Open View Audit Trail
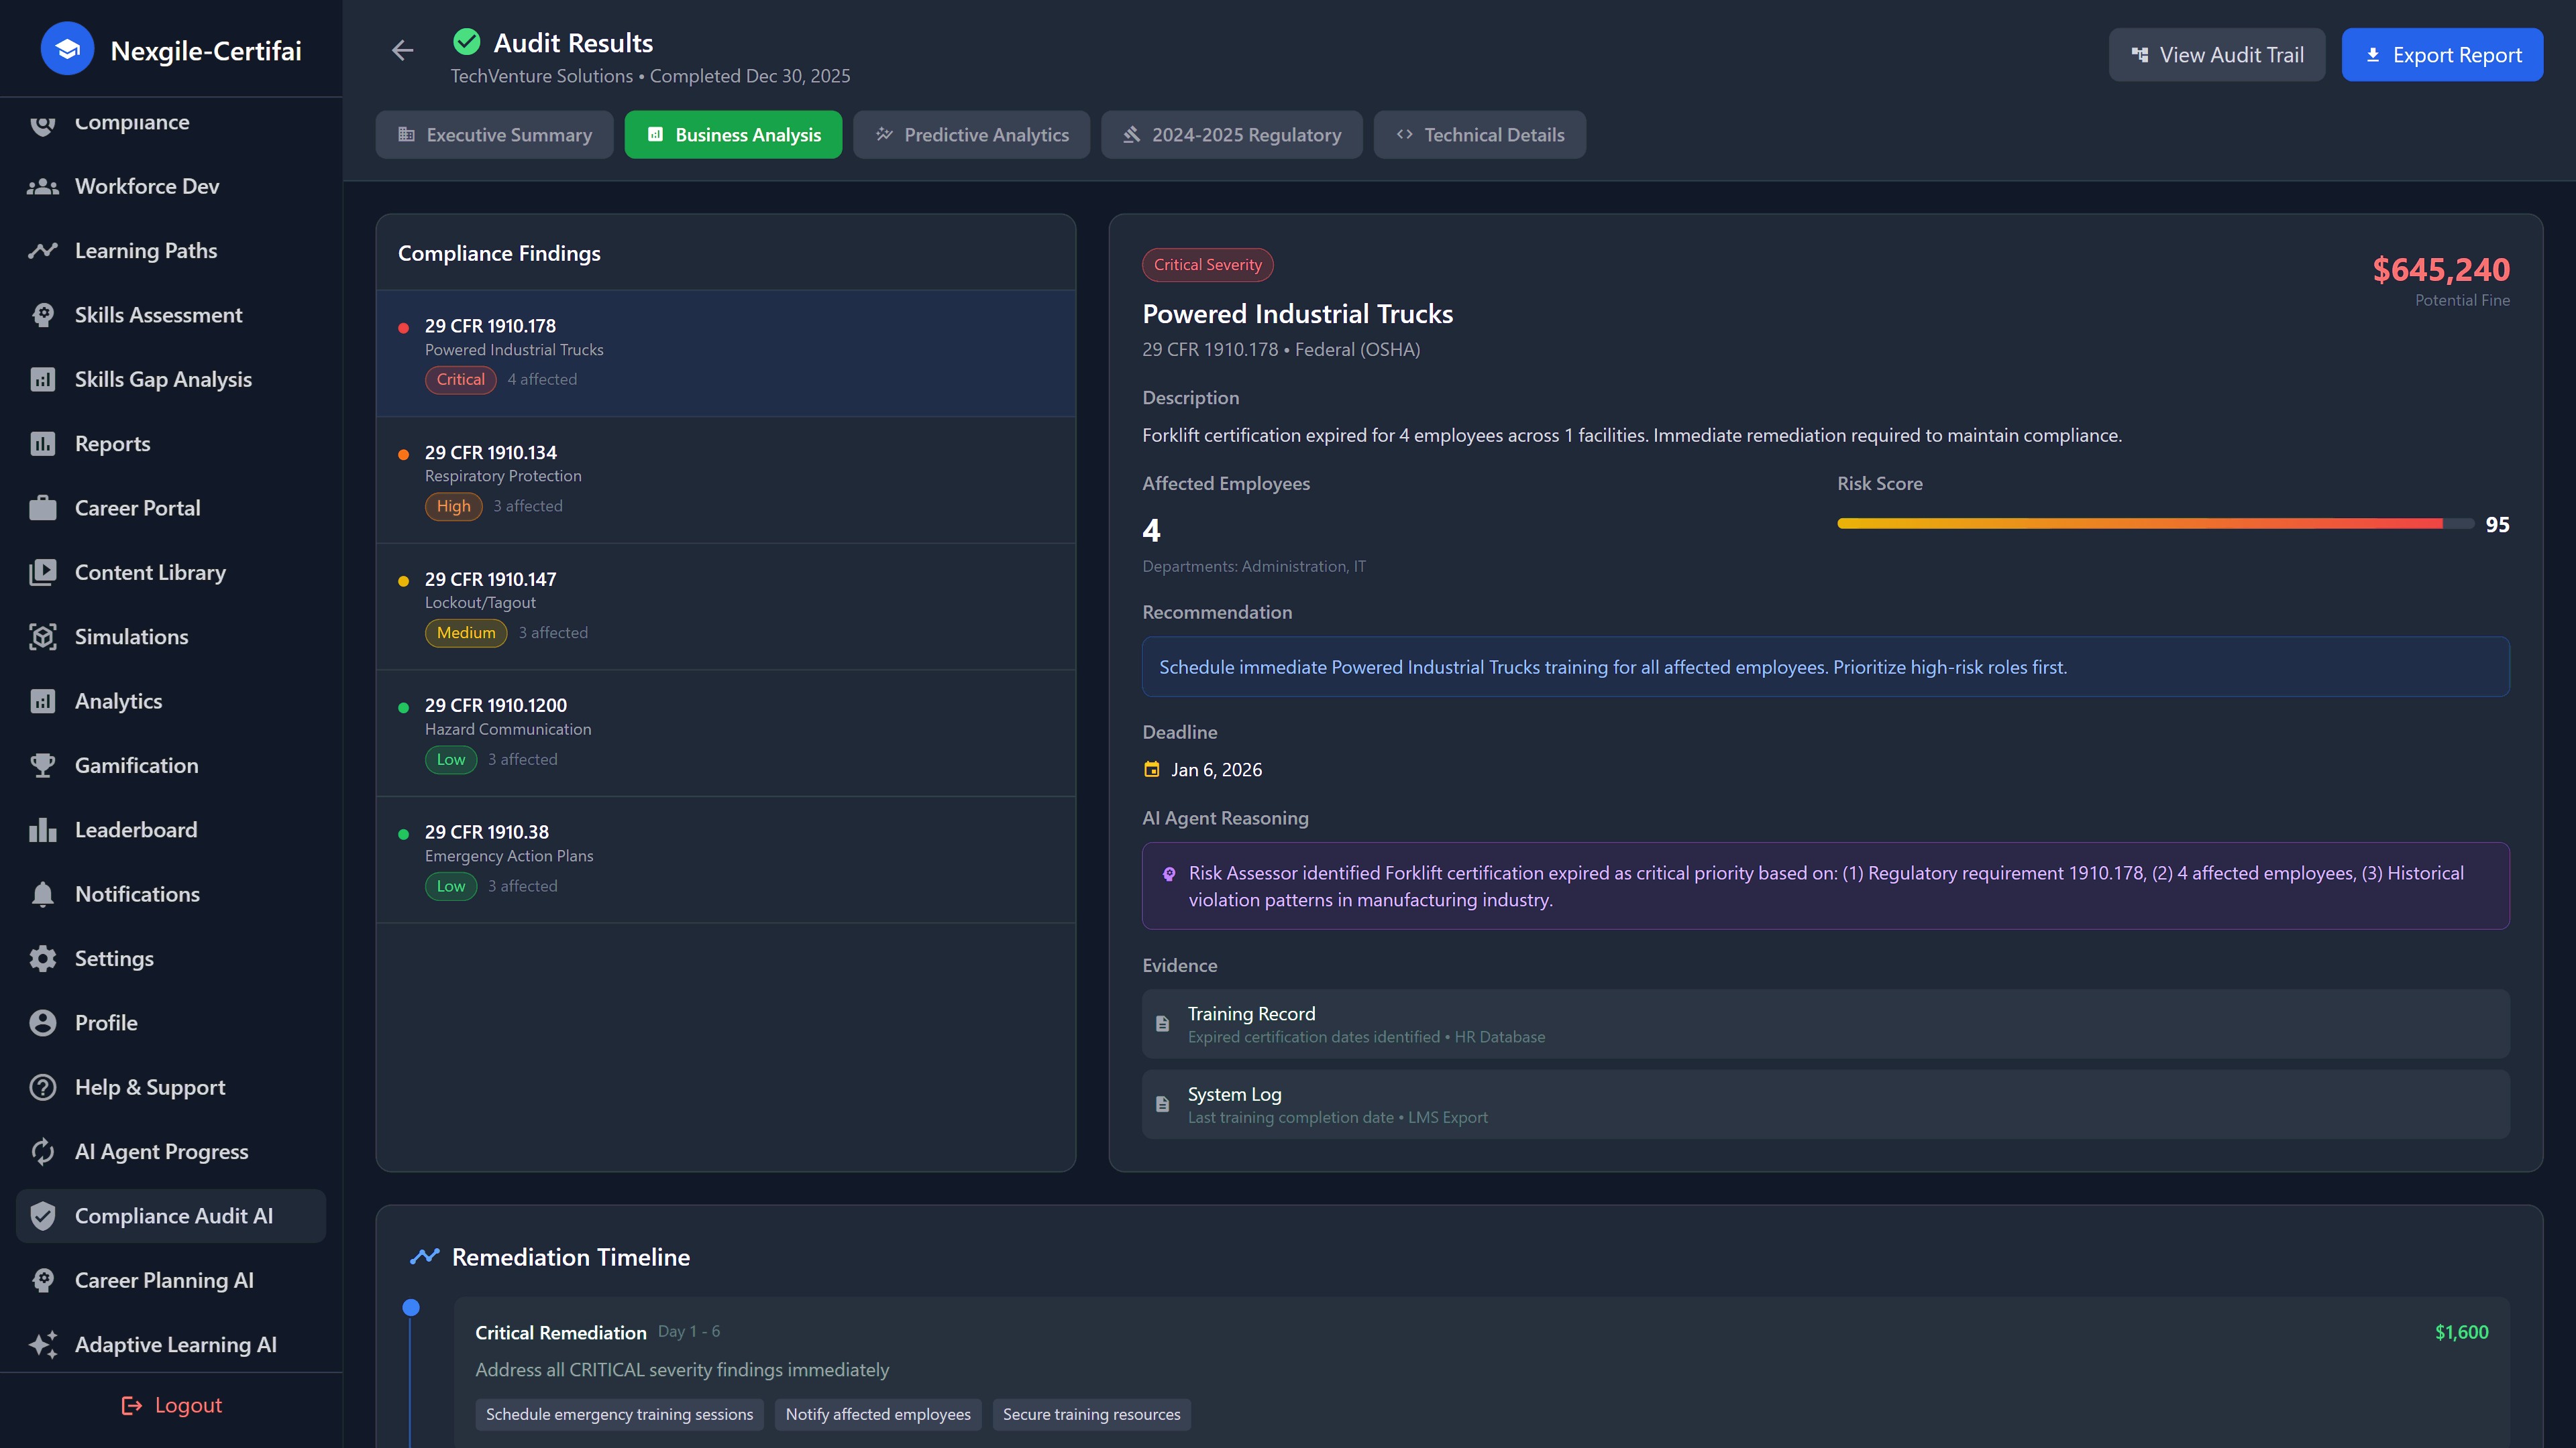The height and width of the screenshot is (1448, 2576). click(2216, 55)
